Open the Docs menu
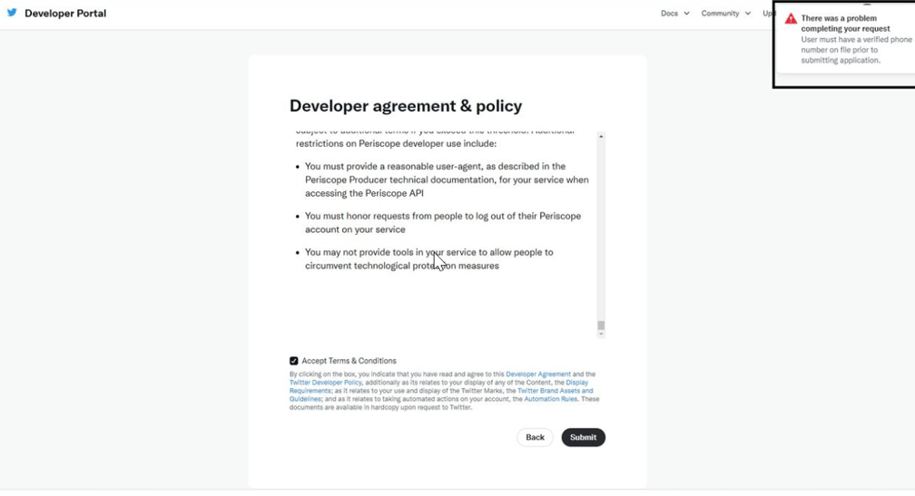 [669, 14]
